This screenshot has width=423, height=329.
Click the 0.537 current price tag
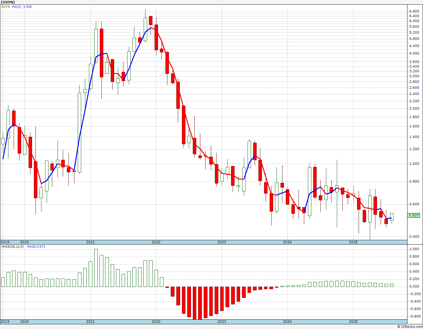point(414,215)
